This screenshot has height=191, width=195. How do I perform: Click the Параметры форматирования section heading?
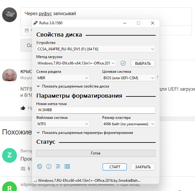pyautogui.click(x=79, y=96)
